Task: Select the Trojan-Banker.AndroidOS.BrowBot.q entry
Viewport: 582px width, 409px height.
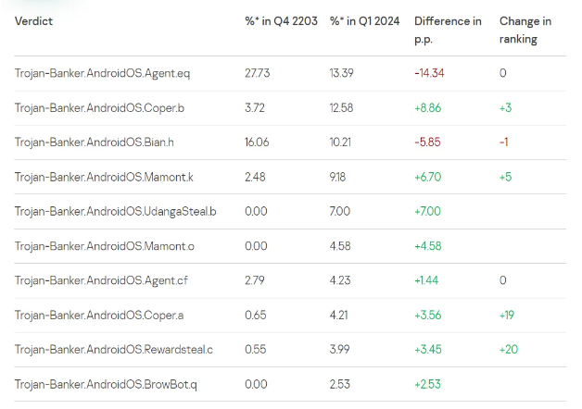Action: click(107, 384)
